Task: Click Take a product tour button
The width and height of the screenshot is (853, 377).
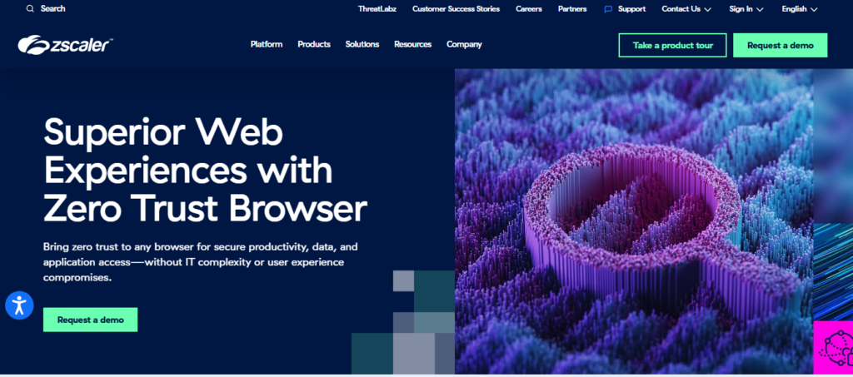Action: 672,45
